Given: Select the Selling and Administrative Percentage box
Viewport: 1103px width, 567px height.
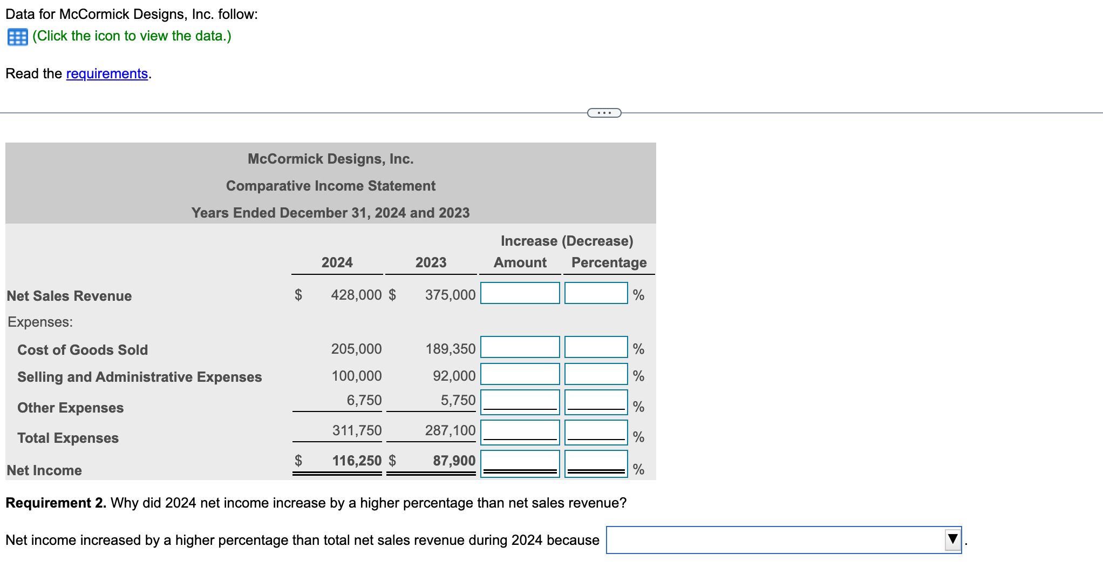Looking at the screenshot, I should pyautogui.click(x=596, y=374).
